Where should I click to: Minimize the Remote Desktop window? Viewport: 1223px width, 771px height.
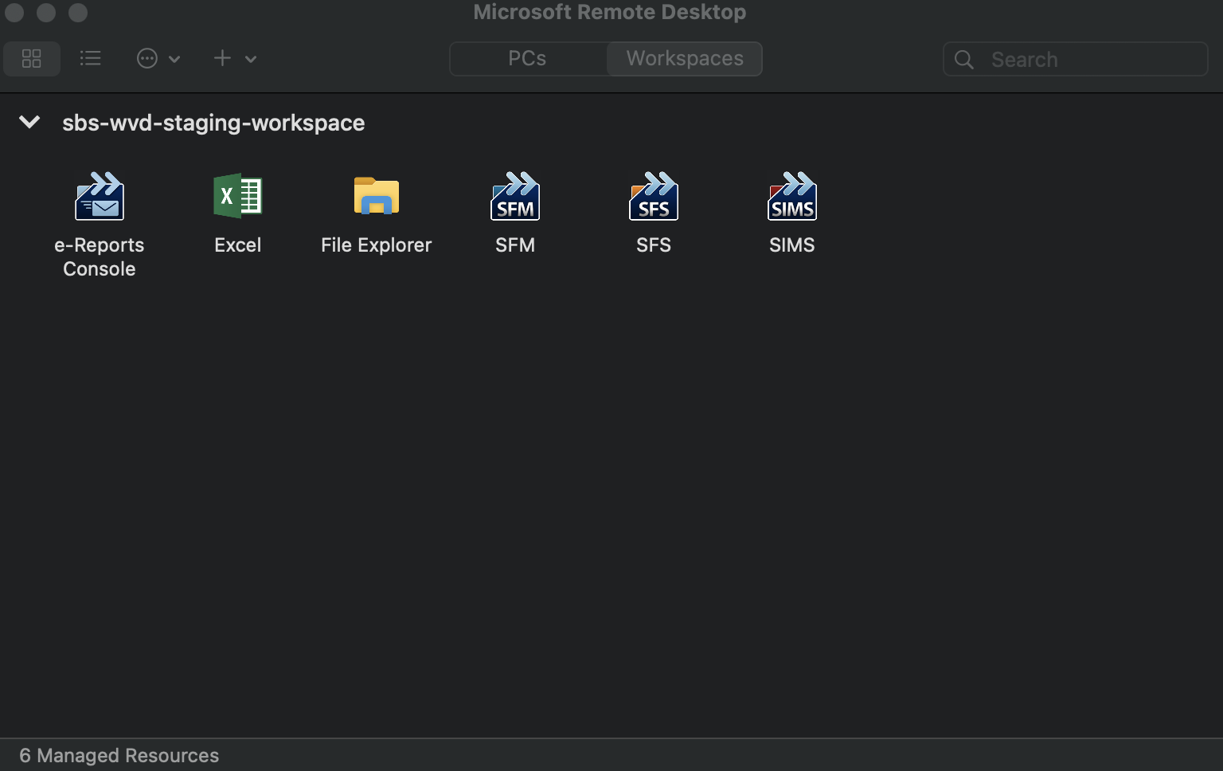tap(46, 13)
